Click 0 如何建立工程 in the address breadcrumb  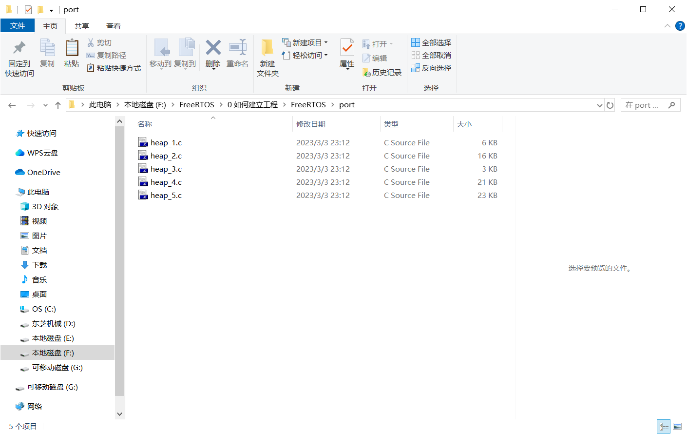(252, 105)
